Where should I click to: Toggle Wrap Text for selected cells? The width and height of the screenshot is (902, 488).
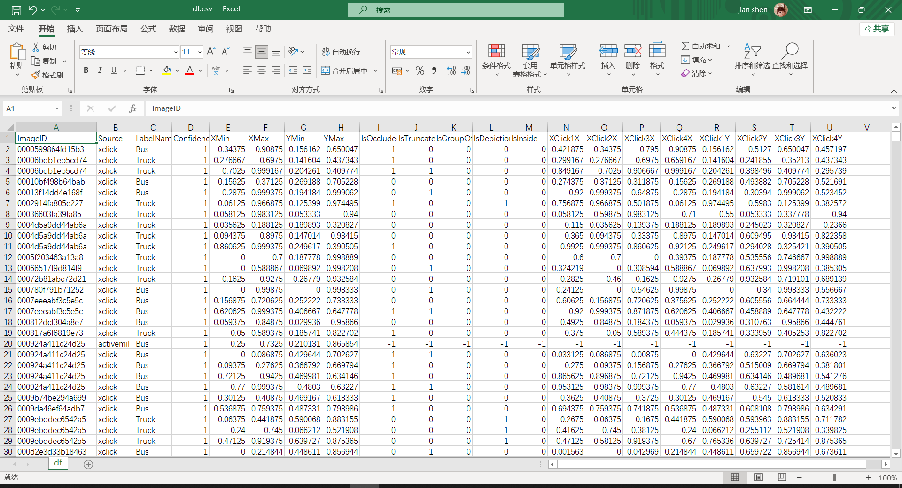pyautogui.click(x=341, y=52)
